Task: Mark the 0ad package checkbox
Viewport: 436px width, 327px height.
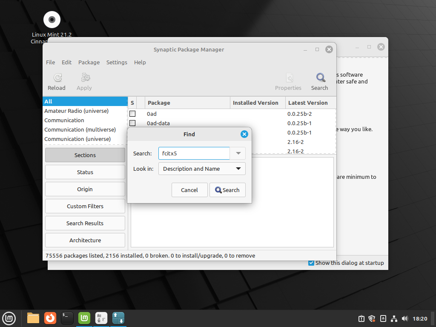Action: (x=132, y=114)
